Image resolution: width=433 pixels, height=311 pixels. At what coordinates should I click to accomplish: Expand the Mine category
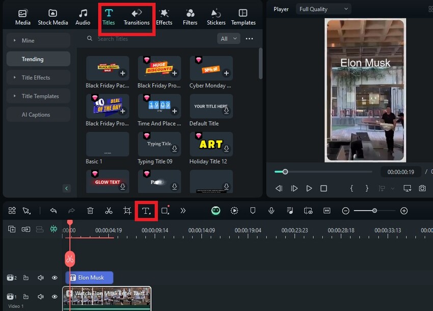[38, 41]
